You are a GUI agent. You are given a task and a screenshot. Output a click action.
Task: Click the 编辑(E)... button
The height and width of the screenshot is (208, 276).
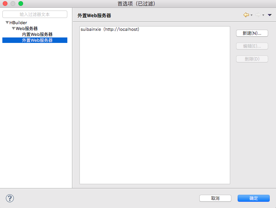[x=252, y=46]
